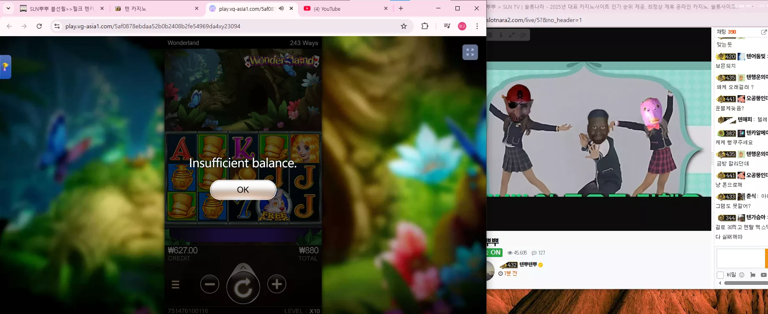This screenshot has height=314, width=768.
Task: Click the spin button in the slot game
Action: [243, 287]
